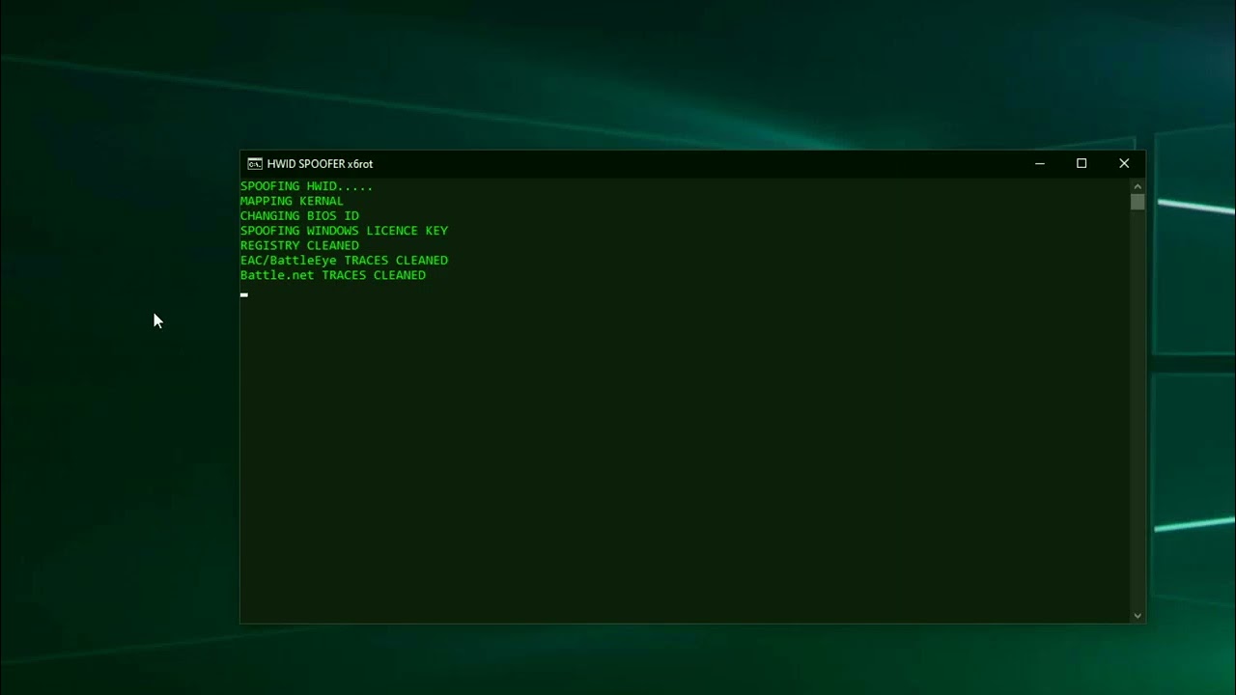Screen dimensions: 1236x695
Task: Maximize the HWID SPOOFER console window
Action: coord(1081,164)
